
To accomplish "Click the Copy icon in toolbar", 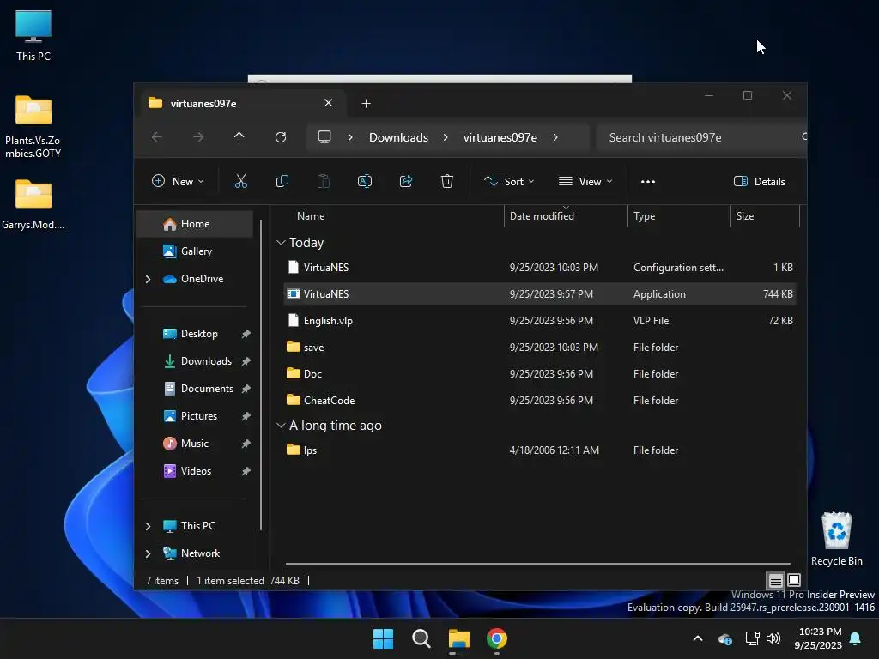I will pos(282,182).
